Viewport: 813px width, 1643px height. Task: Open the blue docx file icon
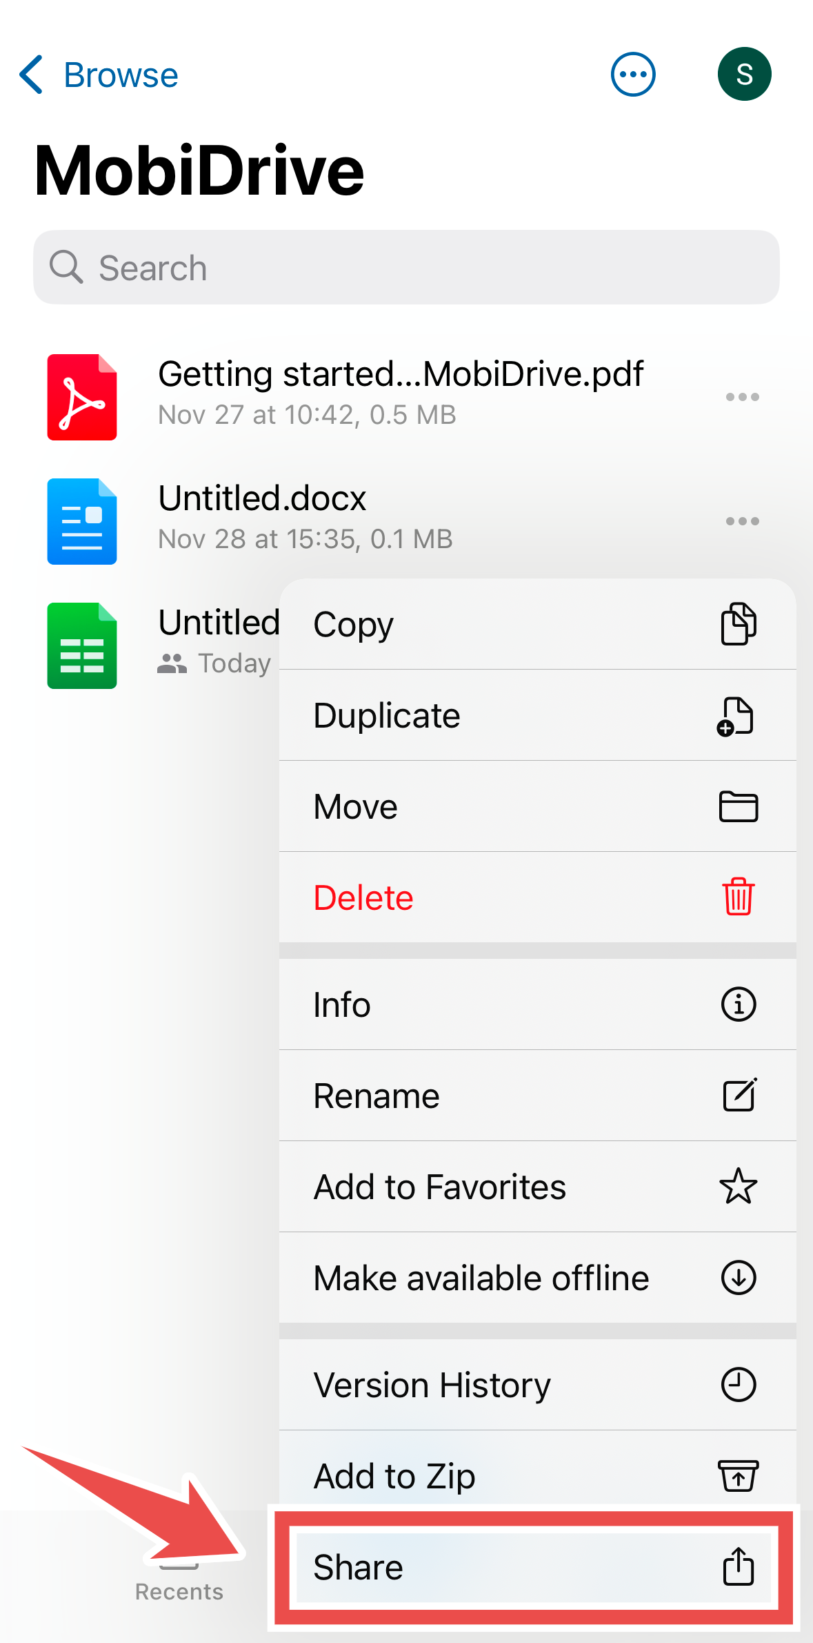coord(82,521)
